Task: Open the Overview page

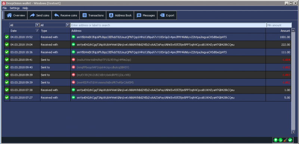Action: pyautogui.click(x=16, y=15)
